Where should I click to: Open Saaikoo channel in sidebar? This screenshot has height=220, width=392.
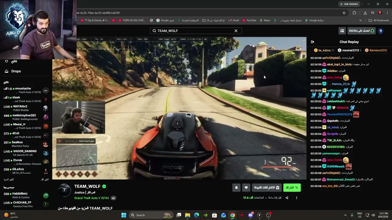26,144
